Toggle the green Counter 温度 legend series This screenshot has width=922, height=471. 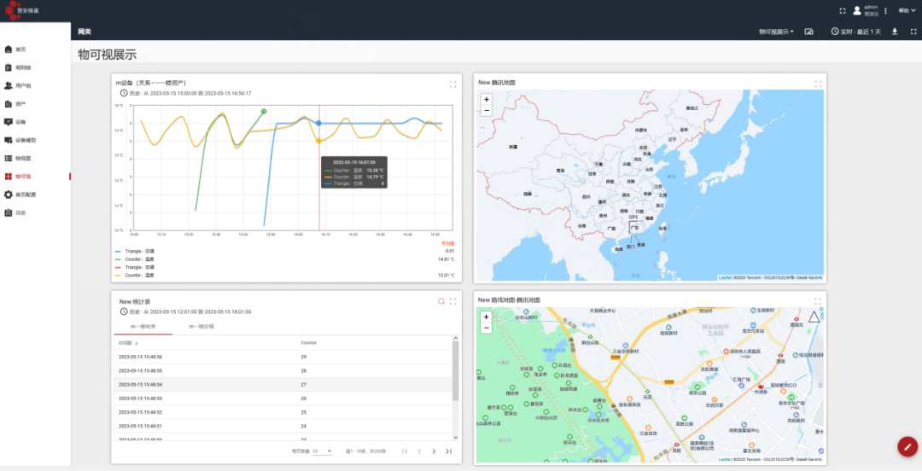(x=137, y=259)
